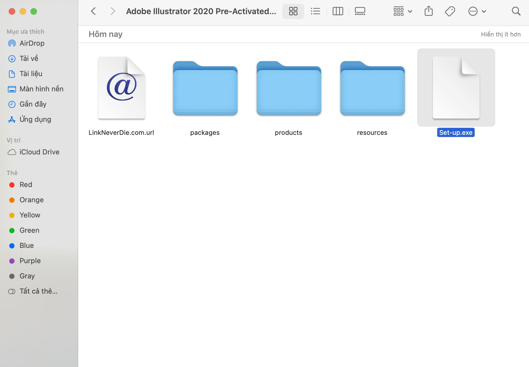
Task: Switch to gallery view
Action: coord(360,11)
